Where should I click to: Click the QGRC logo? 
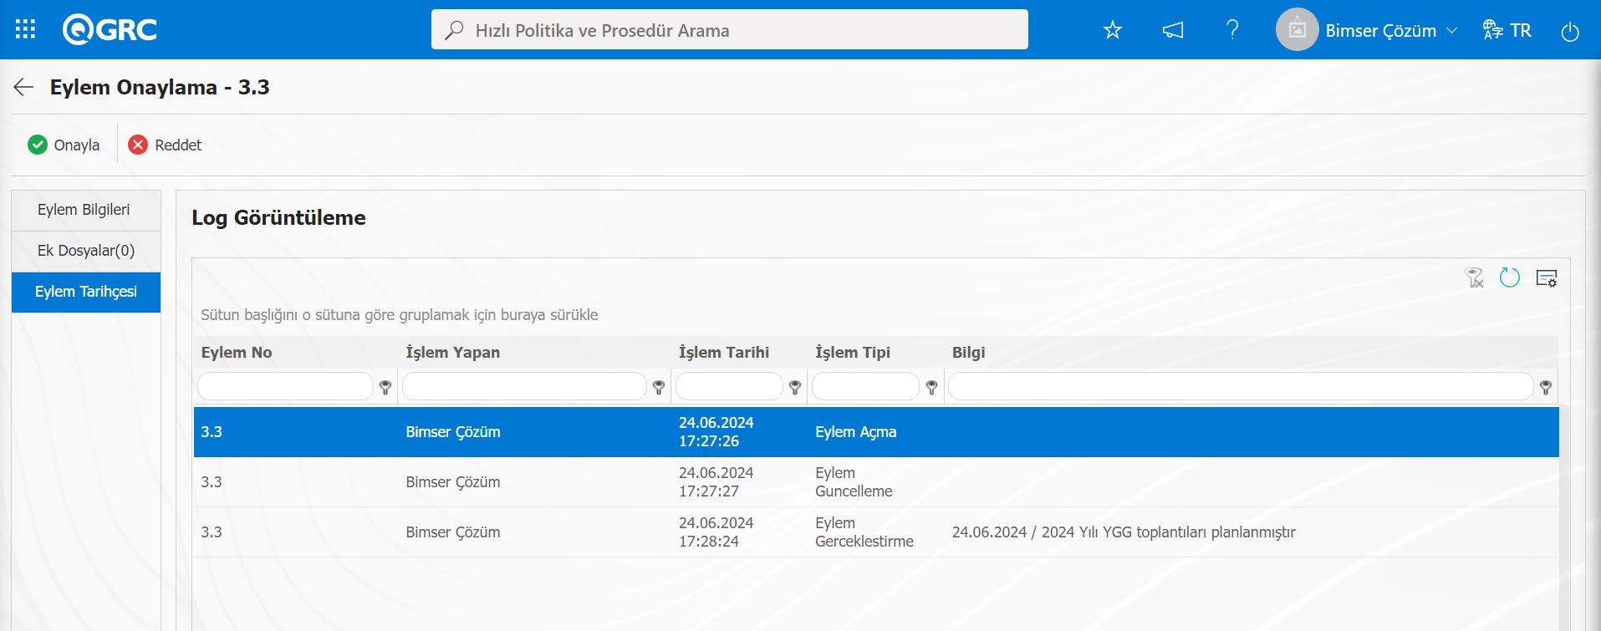point(110,29)
